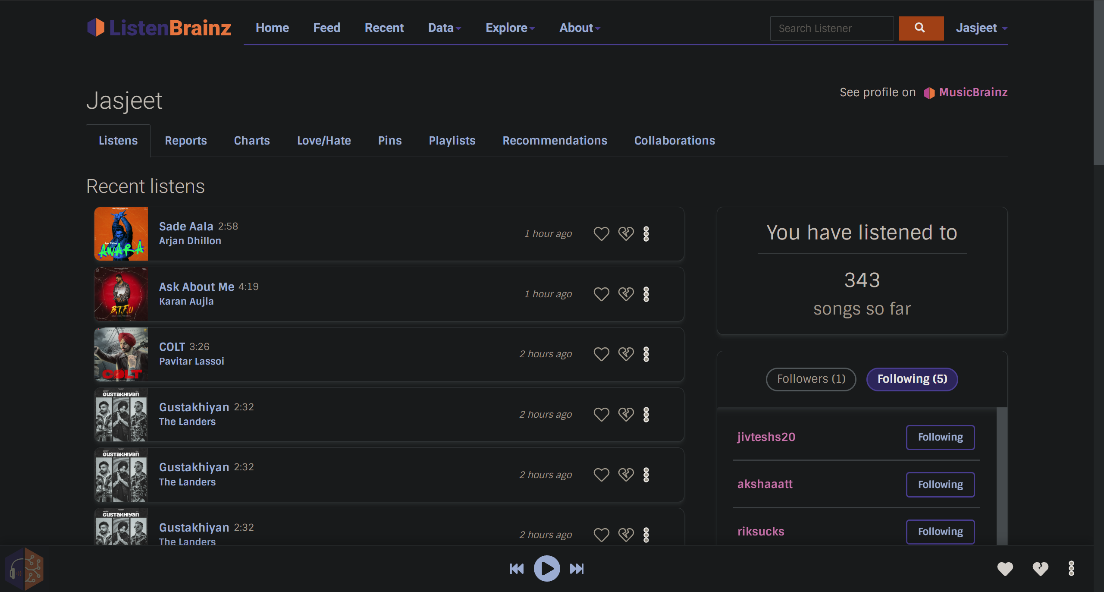Hate the COLT track
This screenshot has width=1104, height=592.
[x=626, y=354]
